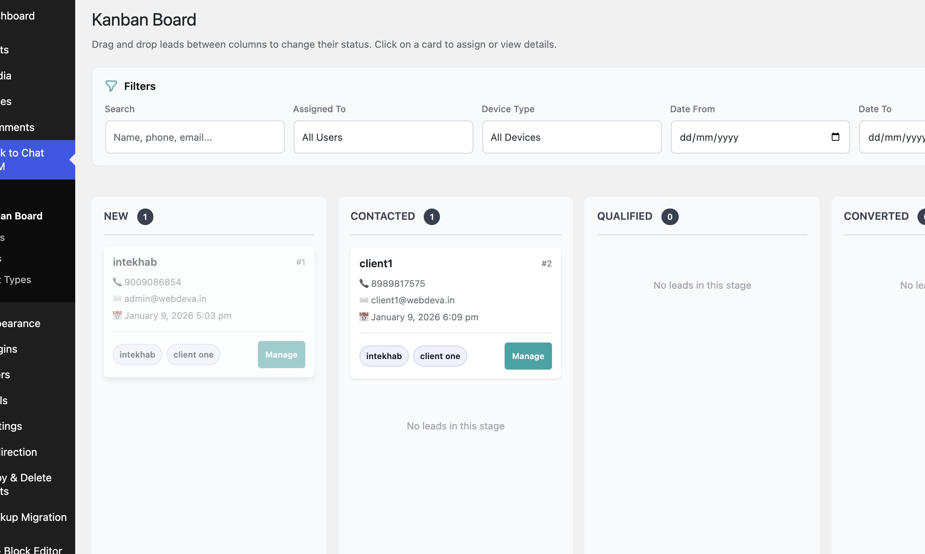The image size is (925, 554).
Task: Open the Appearance menu in sidebar
Action: pos(21,323)
